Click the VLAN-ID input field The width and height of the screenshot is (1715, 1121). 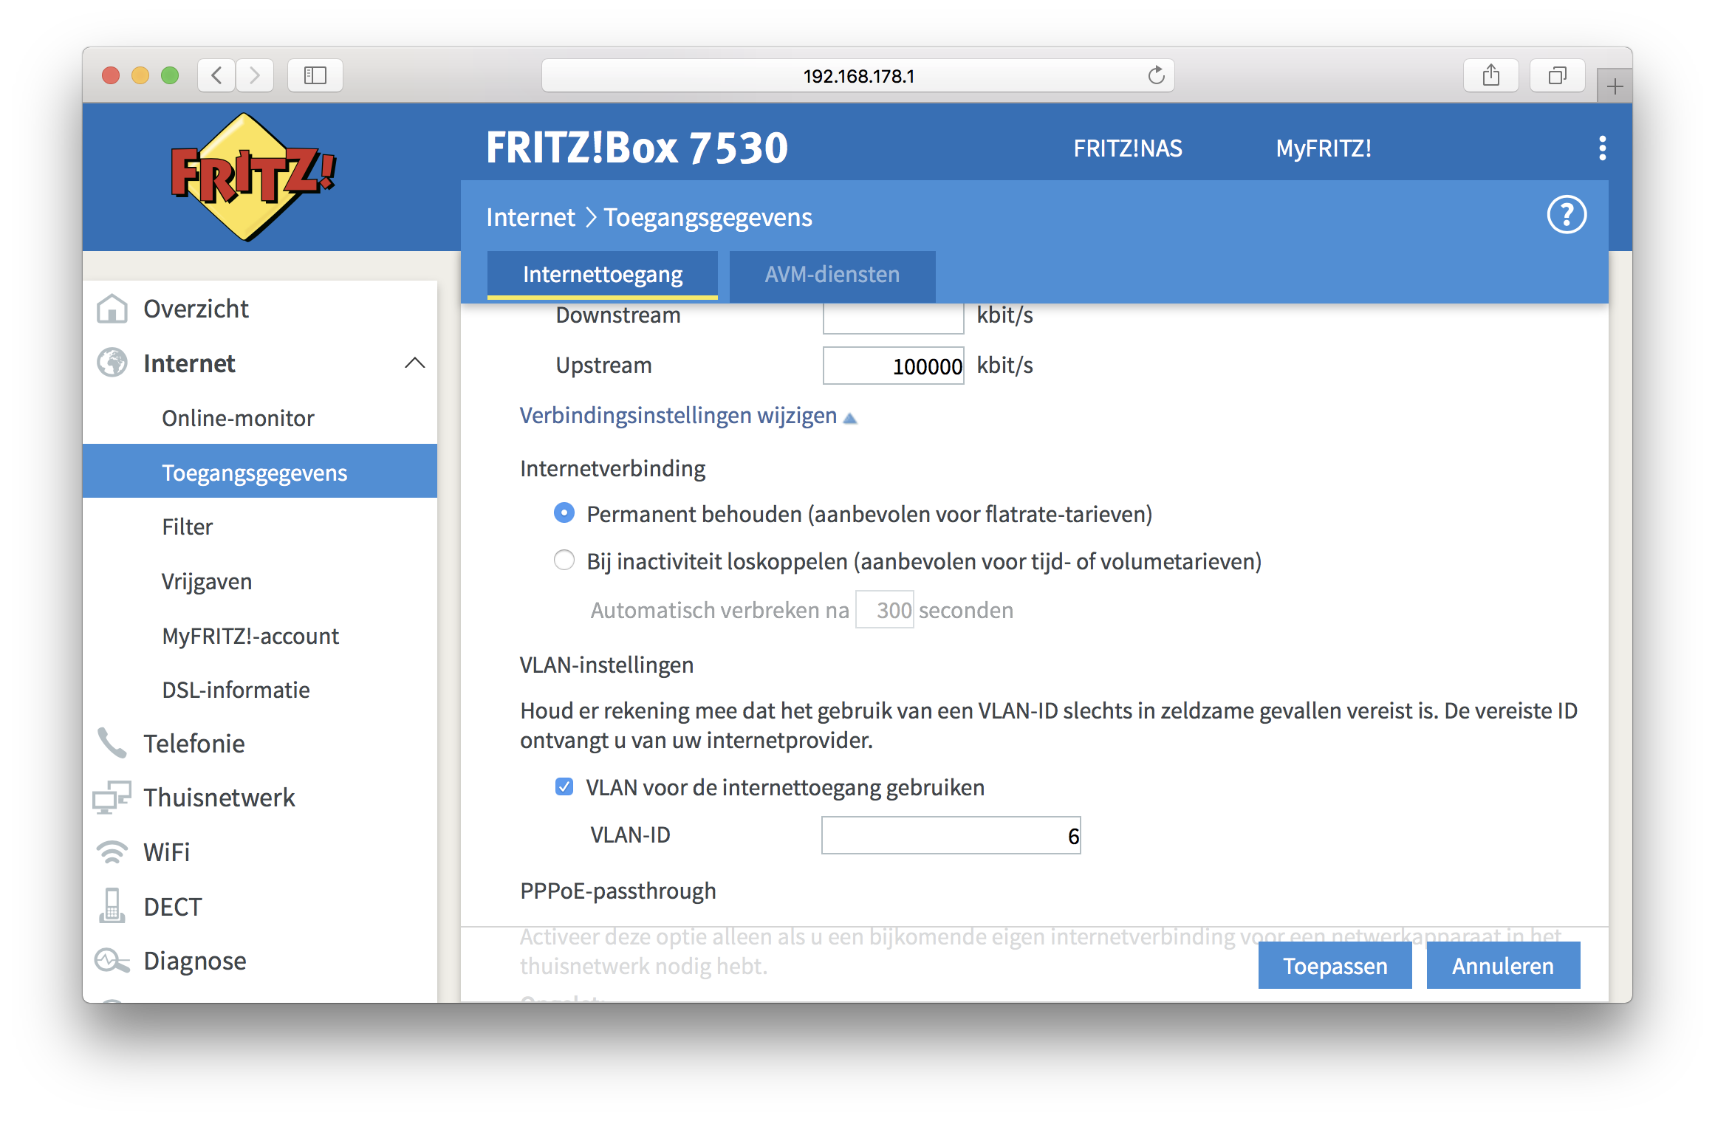click(x=951, y=835)
